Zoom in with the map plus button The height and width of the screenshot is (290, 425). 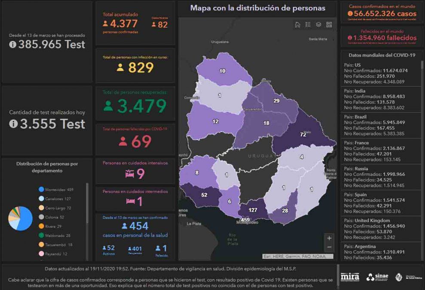pyautogui.click(x=329, y=238)
